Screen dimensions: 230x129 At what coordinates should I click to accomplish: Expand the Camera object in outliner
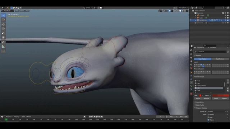(x=195, y=15)
